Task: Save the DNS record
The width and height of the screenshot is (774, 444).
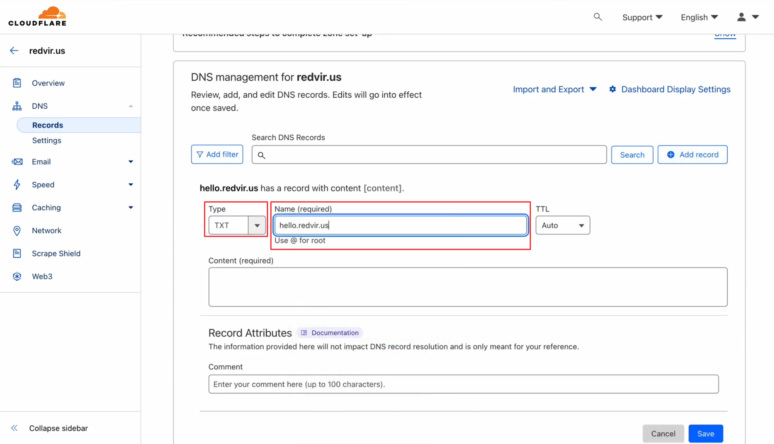Action: pos(705,434)
